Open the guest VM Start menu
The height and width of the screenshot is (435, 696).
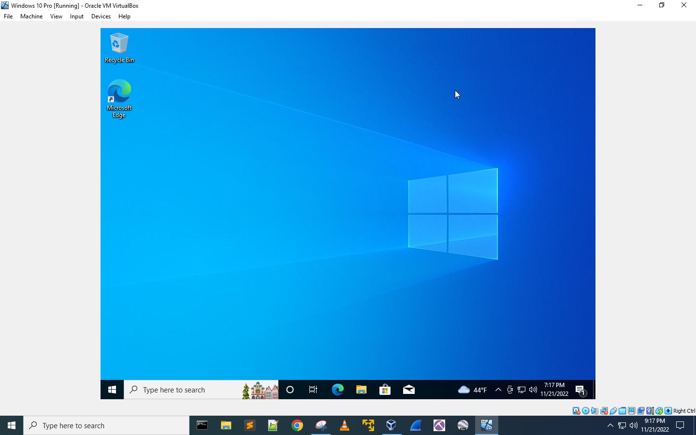[x=112, y=390]
